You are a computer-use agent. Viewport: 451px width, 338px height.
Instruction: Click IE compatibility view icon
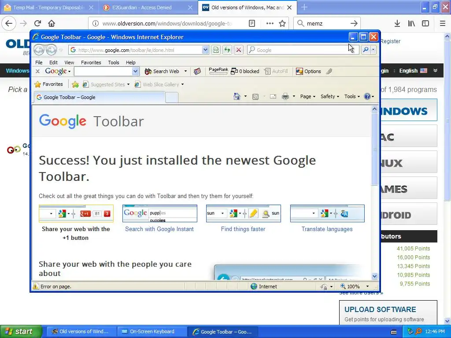click(216, 50)
